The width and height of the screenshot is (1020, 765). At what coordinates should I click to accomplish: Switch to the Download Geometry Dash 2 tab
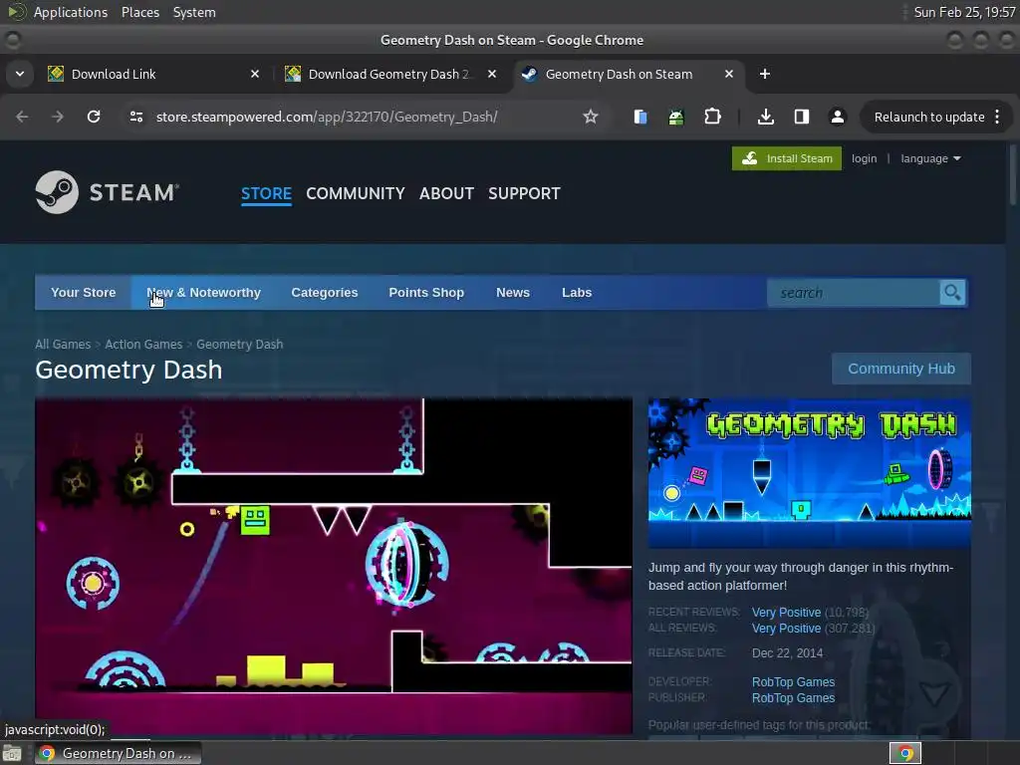[x=390, y=74]
